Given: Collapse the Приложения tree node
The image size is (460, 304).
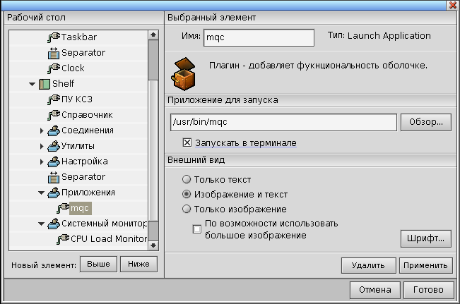Looking at the screenshot, I should tap(42, 193).
